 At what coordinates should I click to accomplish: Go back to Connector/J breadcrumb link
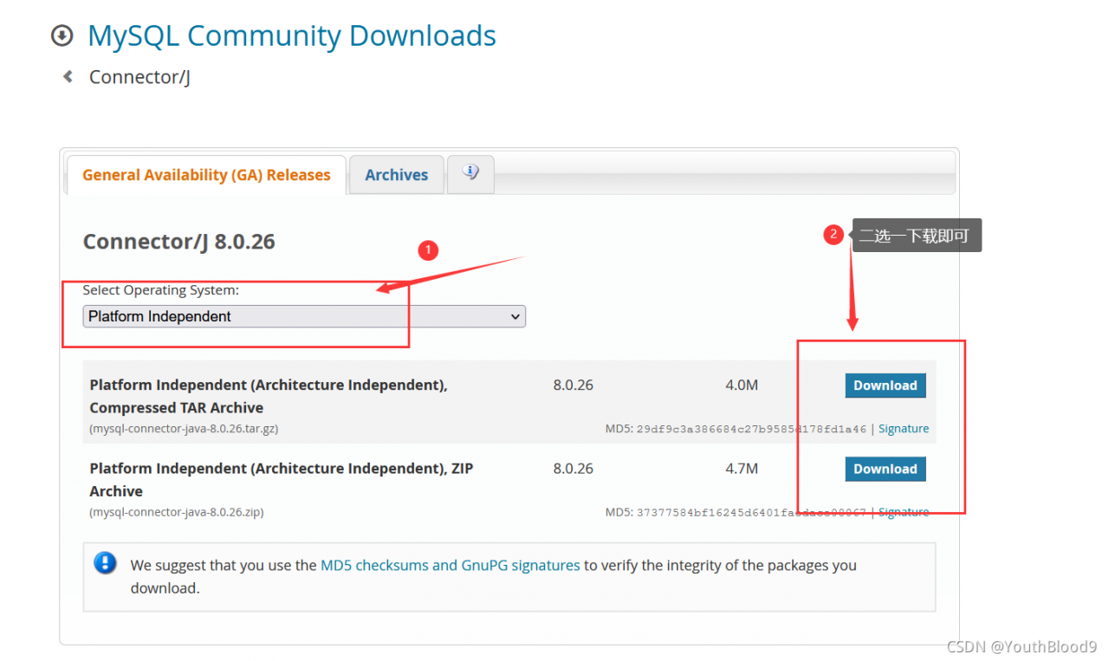pos(139,77)
